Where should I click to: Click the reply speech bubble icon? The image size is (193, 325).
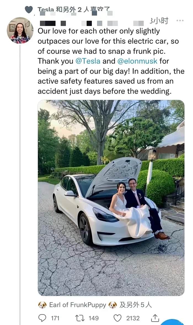[42, 318]
